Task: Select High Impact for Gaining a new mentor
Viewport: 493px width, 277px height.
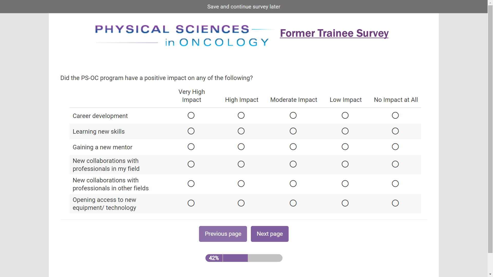Action: [241, 147]
